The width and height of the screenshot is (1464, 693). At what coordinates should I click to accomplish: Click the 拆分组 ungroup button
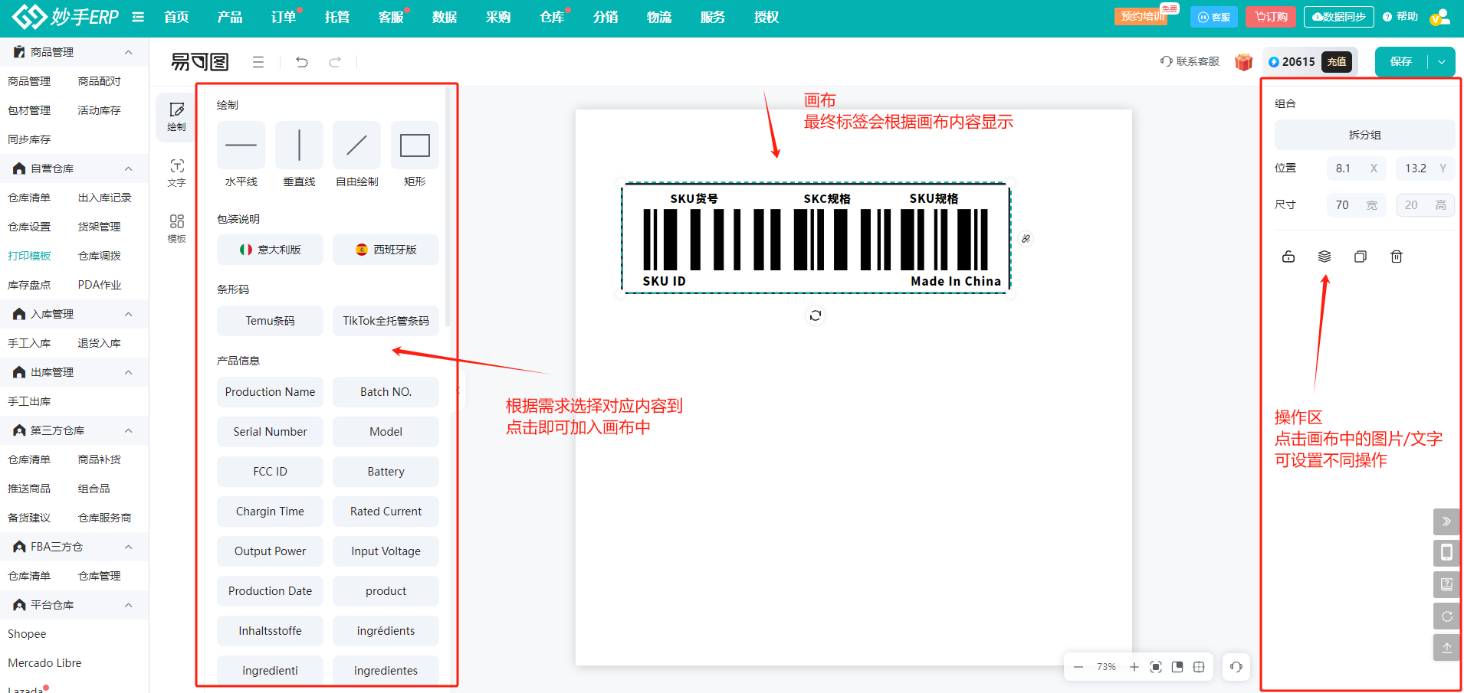coord(1364,134)
